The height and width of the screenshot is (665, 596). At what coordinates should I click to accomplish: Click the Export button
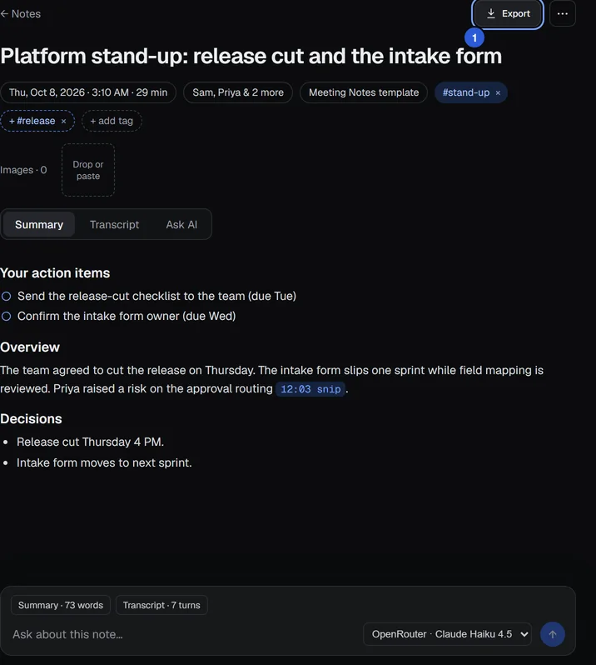coord(508,13)
